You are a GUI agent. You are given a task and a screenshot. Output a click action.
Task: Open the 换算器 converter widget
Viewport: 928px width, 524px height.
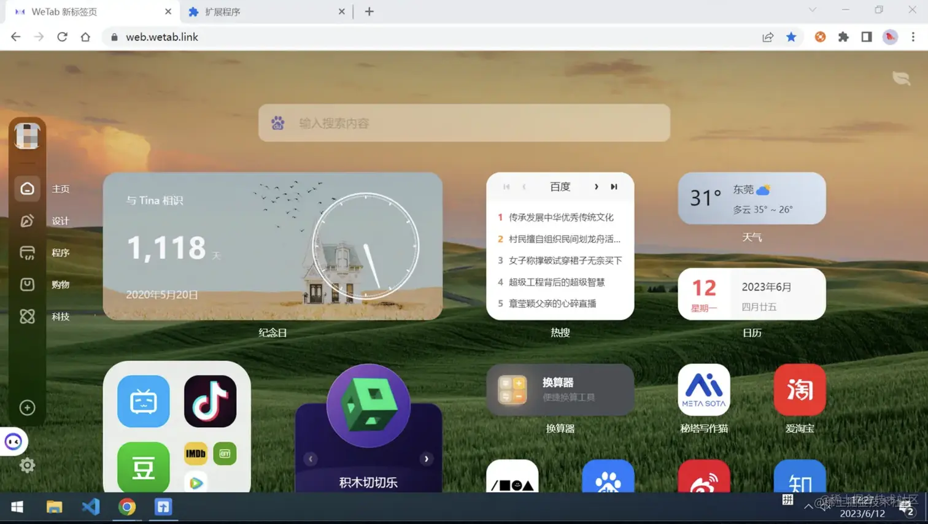[560, 390]
